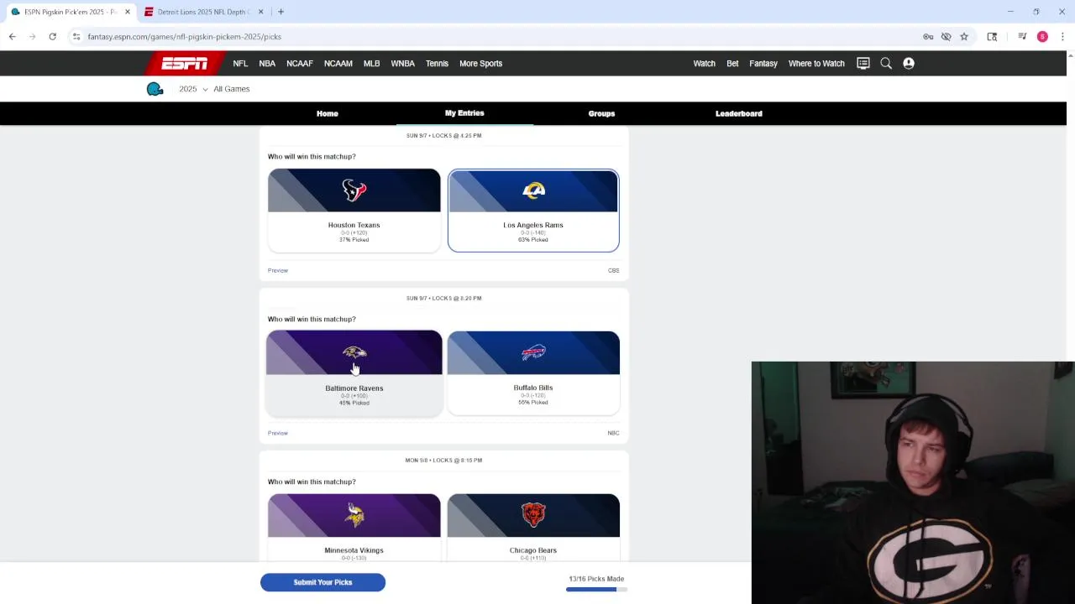Open the WNBA menu
The image size is (1075, 604).
402,64
